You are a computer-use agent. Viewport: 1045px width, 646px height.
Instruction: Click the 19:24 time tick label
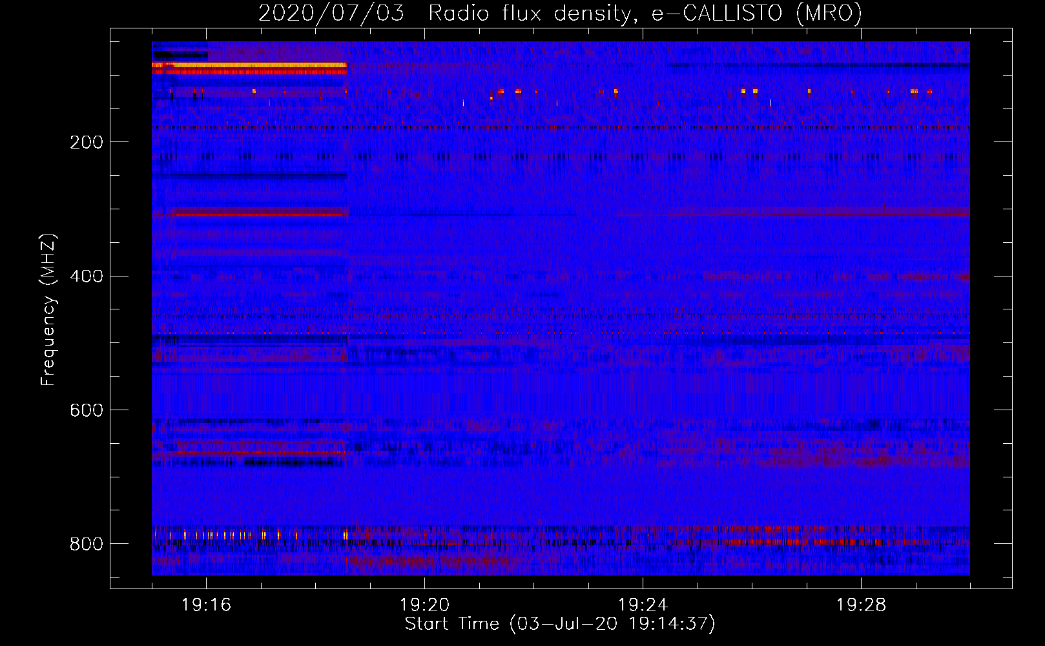(643, 605)
